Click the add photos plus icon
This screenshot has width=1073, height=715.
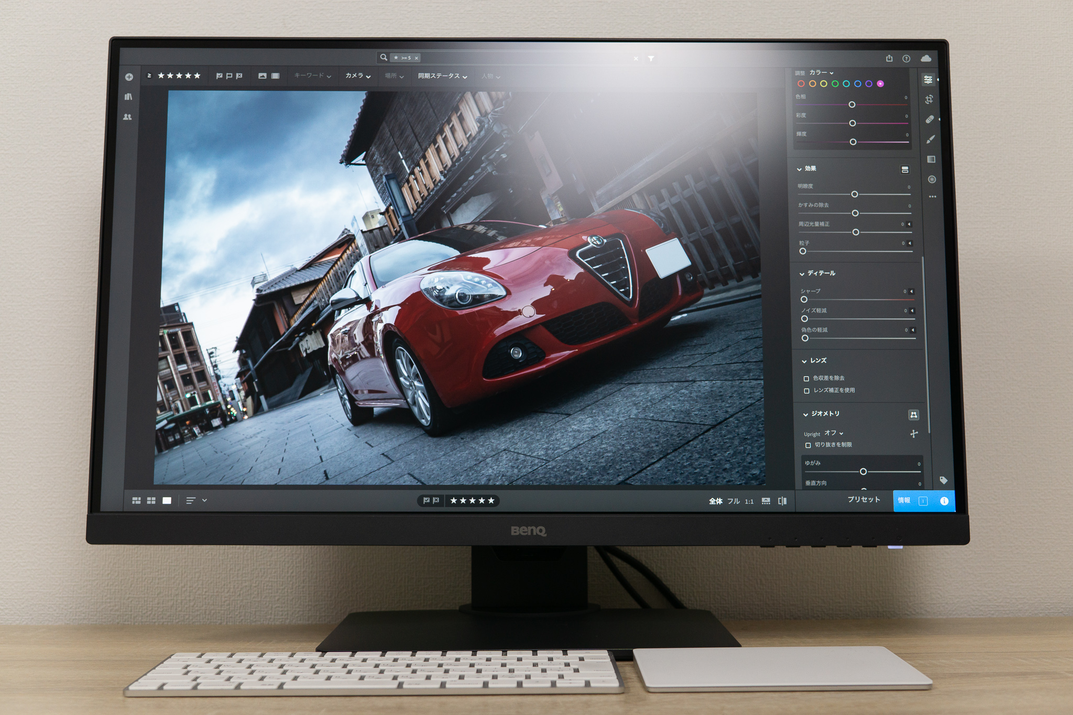(129, 76)
